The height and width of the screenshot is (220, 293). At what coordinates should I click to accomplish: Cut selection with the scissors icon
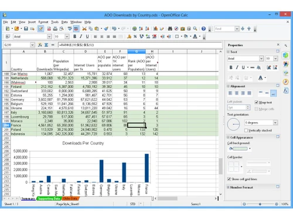click(x=84, y=29)
